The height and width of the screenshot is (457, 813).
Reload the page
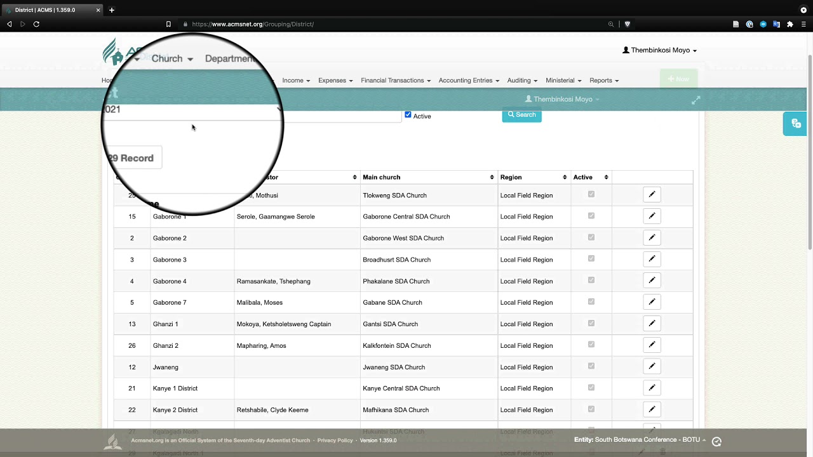tap(36, 24)
